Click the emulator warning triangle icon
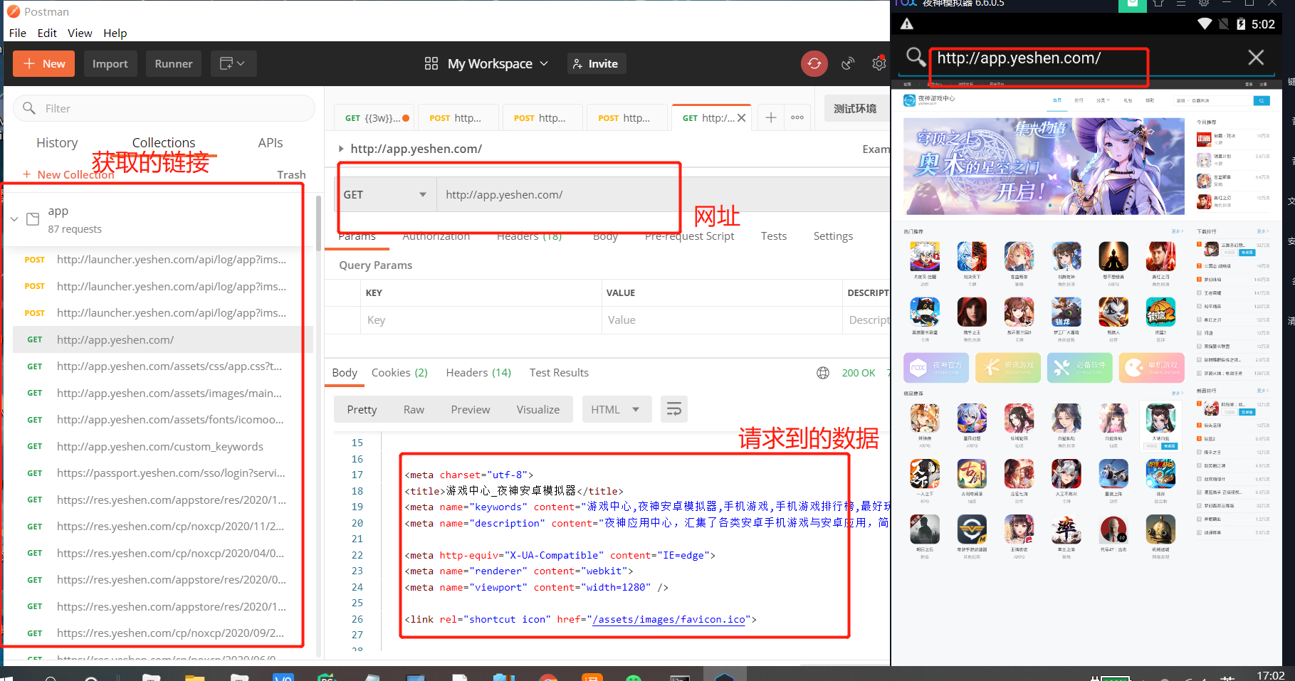Screen dimensions: 1295x681 coord(907,24)
